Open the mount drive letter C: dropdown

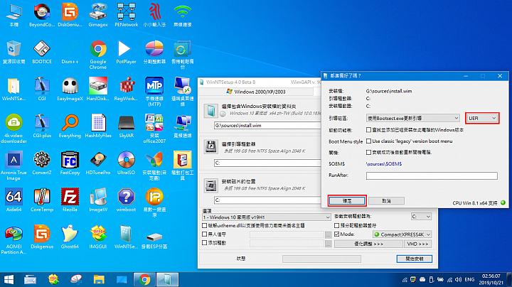(x=421, y=217)
